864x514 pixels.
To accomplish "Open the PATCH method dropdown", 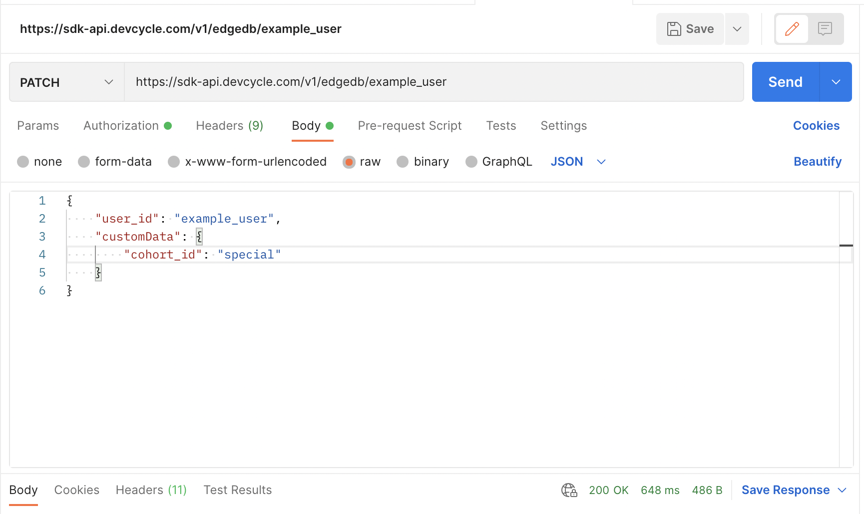I will coord(67,82).
